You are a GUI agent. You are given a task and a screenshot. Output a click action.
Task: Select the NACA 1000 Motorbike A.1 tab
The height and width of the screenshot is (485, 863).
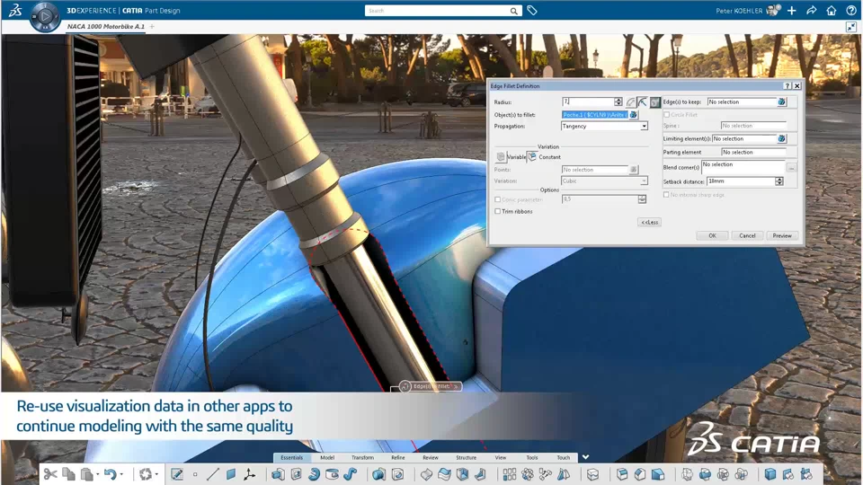106,26
